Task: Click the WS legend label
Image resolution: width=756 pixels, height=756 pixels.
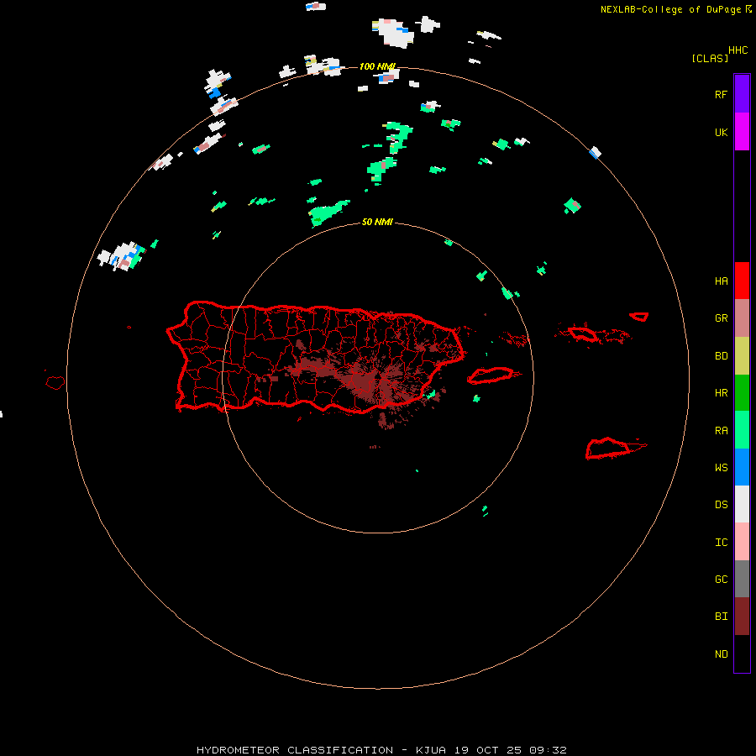Action: pos(721,468)
